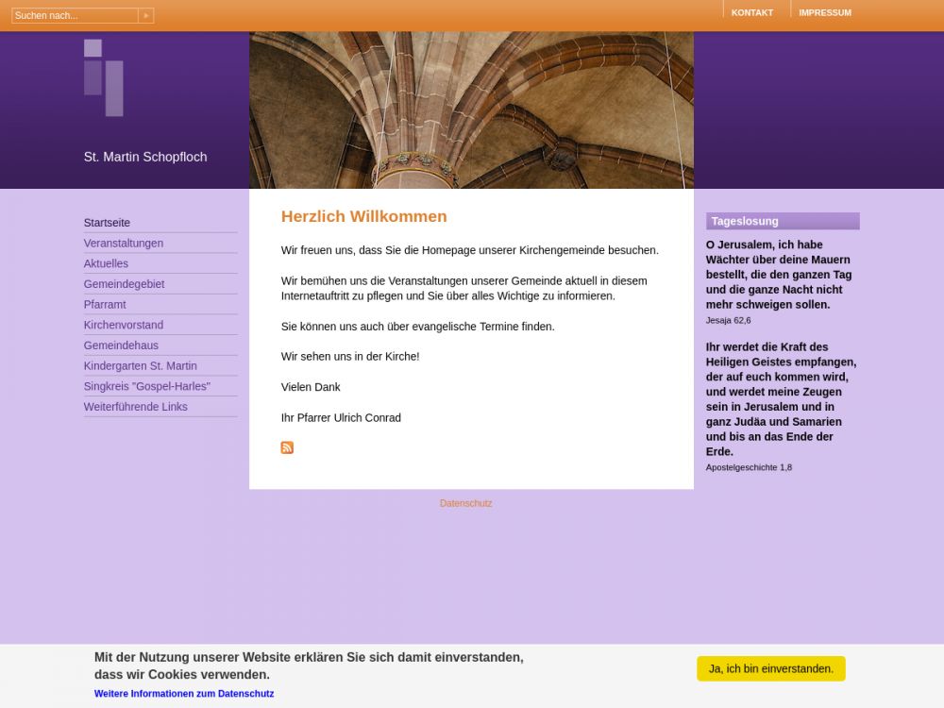Open the Pfarramt page
Image resolution: width=944 pixels, height=708 pixels.
pyautogui.click(x=105, y=305)
